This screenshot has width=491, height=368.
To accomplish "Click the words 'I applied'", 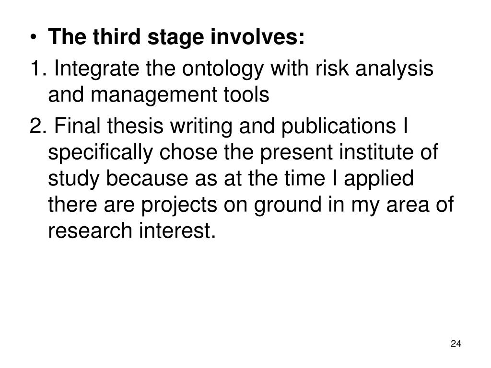I will (373, 179).
